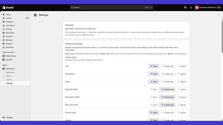Open Multi Sync Stores page
This screenshot has height=125, width=223.
[x=8, y=76]
